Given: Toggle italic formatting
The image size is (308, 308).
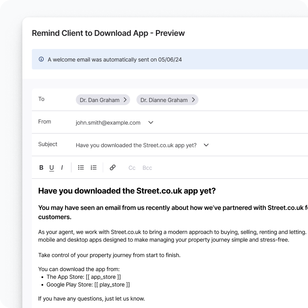Looking at the screenshot, I should click(x=62, y=167).
